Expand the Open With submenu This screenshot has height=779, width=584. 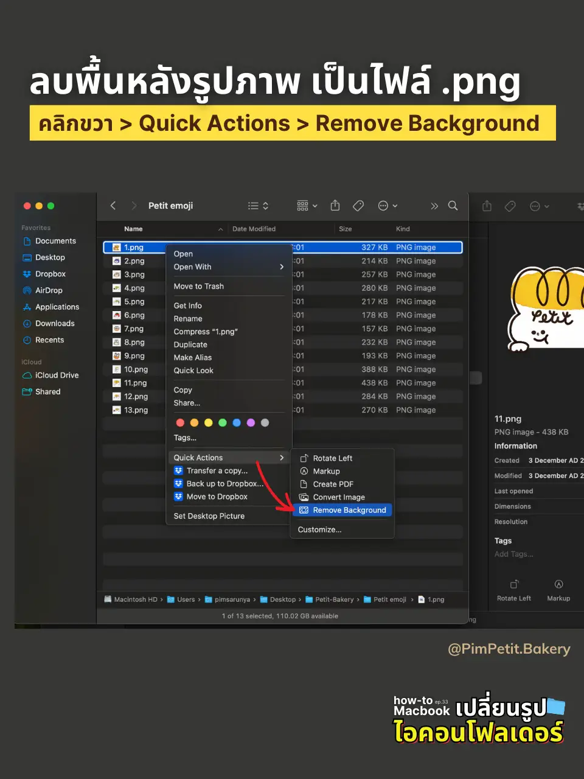point(192,267)
